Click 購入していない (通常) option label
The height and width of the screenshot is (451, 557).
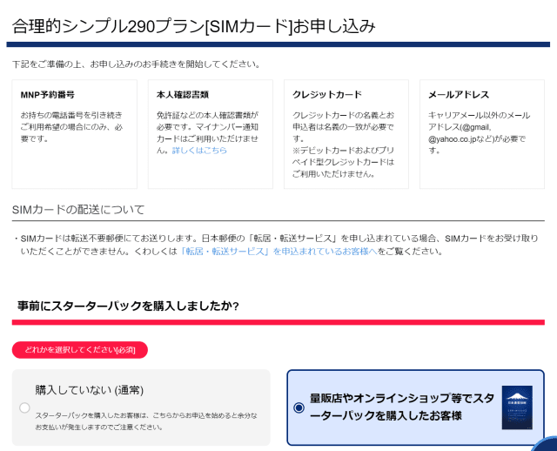[x=90, y=390]
